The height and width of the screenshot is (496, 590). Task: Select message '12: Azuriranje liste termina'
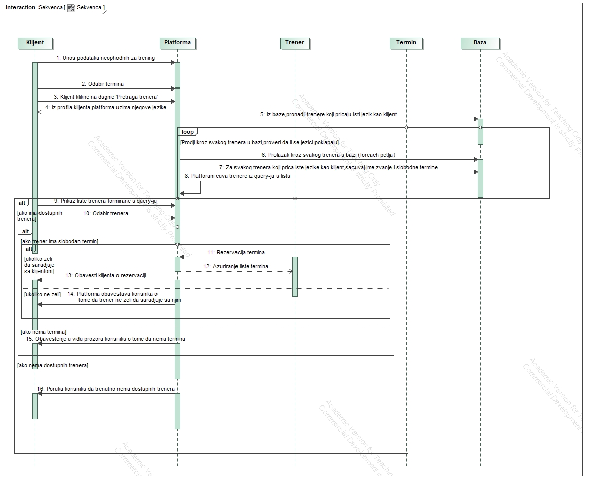point(236,267)
